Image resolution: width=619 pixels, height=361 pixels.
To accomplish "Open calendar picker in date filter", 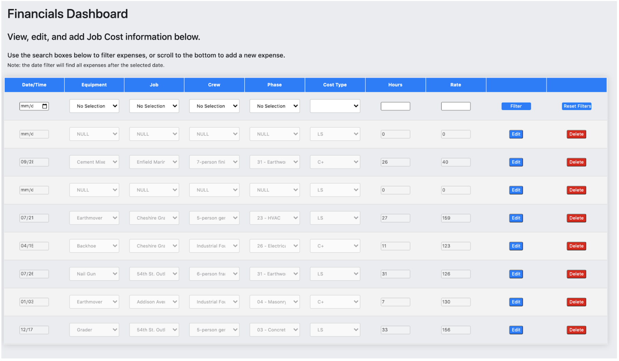I will tap(44, 106).
